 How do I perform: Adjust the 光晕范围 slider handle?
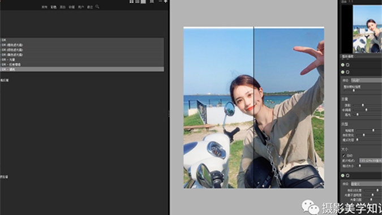click(x=371, y=200)
